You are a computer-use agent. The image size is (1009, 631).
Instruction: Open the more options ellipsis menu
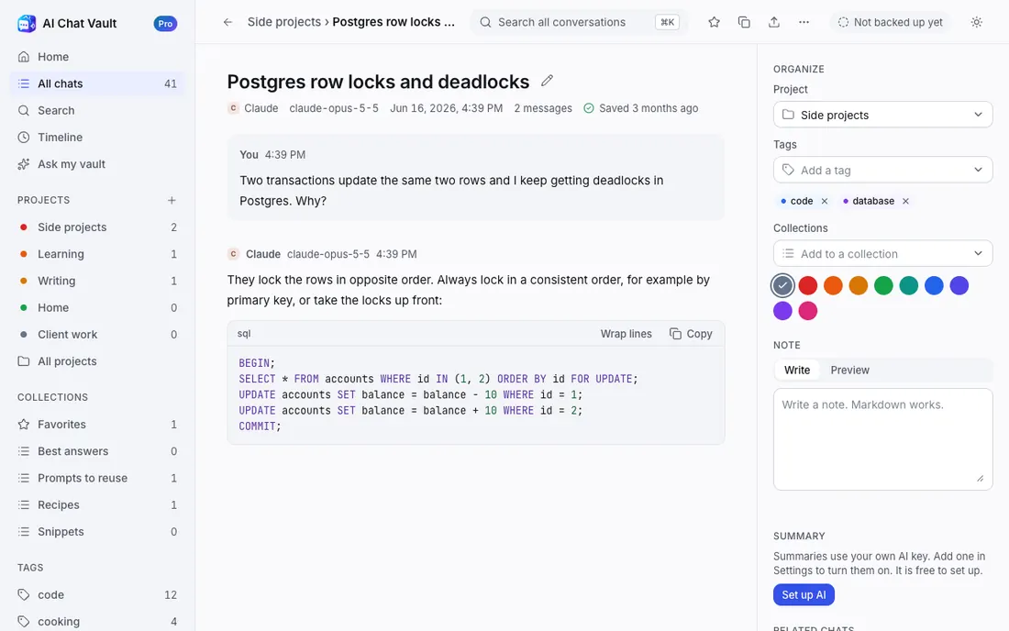[x=804, y=22]
